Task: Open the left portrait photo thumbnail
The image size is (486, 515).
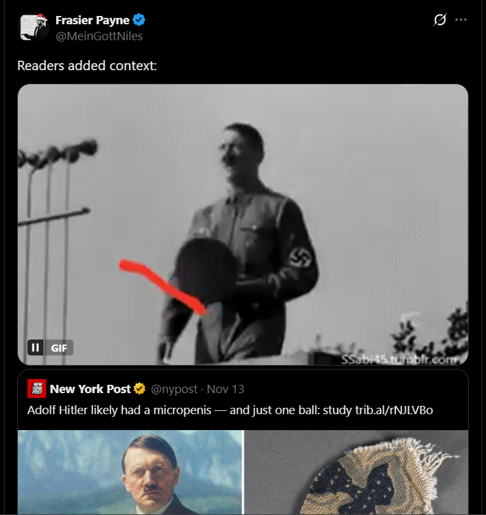Action: [x=130, y=472]
